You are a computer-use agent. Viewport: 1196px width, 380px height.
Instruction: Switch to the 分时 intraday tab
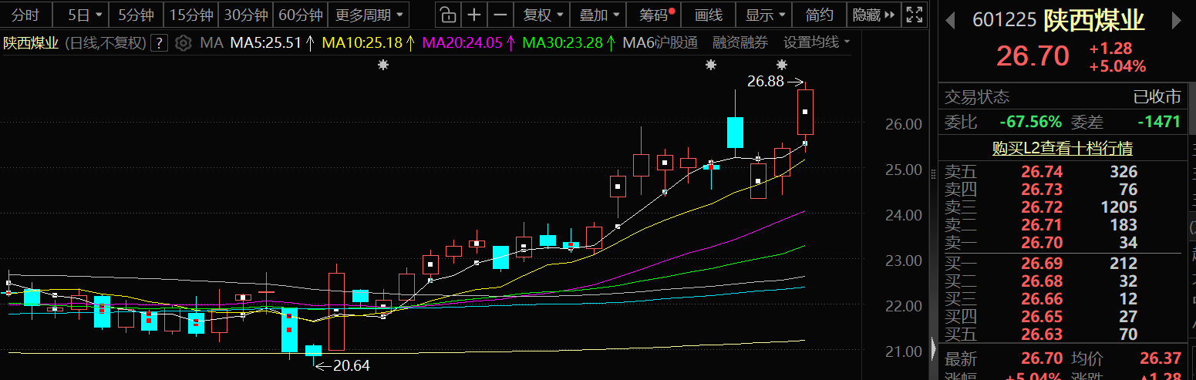[x=25, y=15]
